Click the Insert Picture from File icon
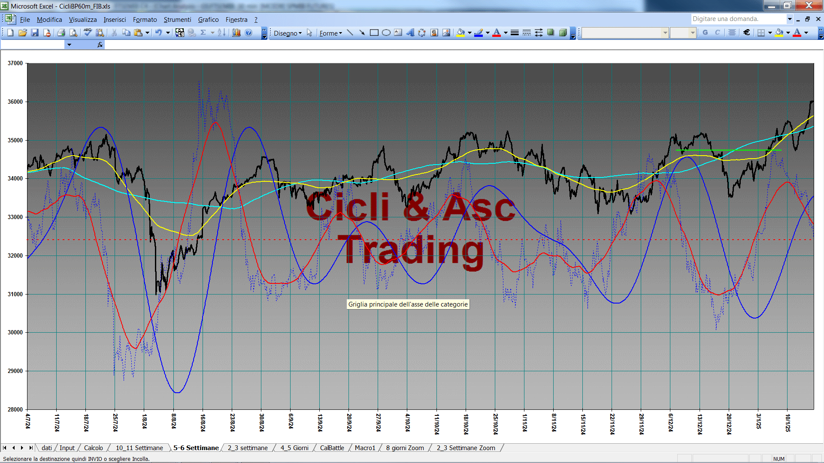This screenshot has width=824, height=463. [x=446, y=33]
